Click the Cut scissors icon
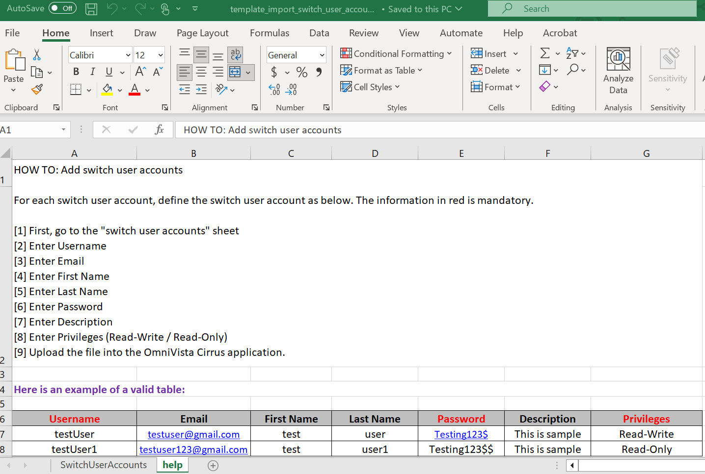 tap(37, 54)
